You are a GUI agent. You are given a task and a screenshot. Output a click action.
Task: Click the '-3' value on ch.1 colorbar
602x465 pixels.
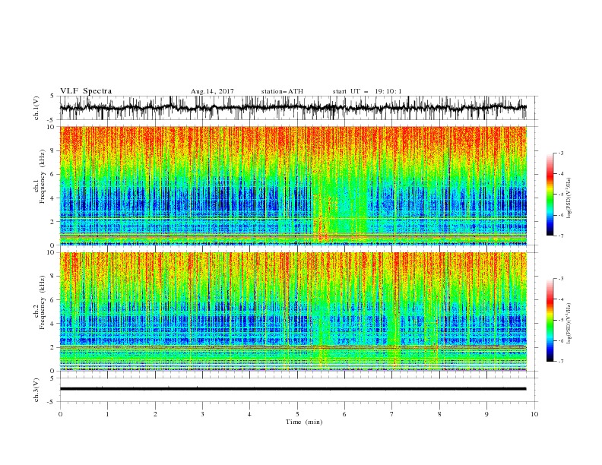pos(560,153)
